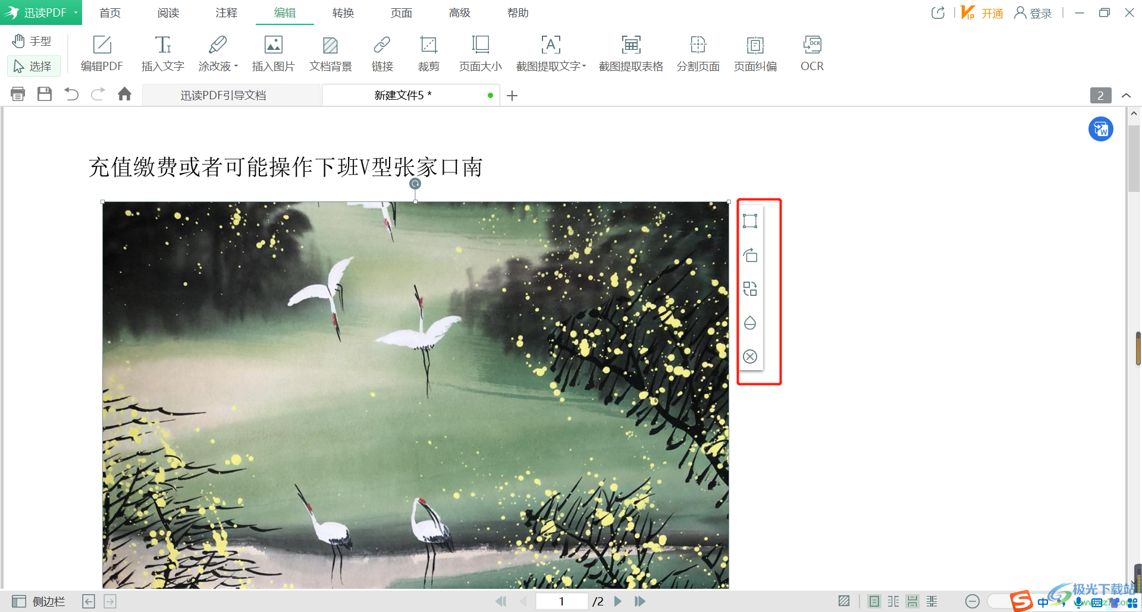Open Document Background (文档背景)
This screenshot has width=1142, height=612.
tap(330, 53)
